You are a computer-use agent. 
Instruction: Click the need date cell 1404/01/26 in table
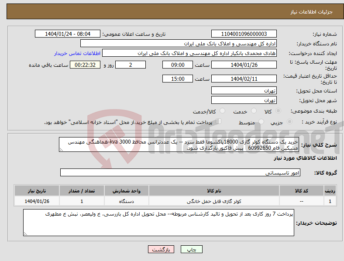pyautogui.click(x=37, y=201)
